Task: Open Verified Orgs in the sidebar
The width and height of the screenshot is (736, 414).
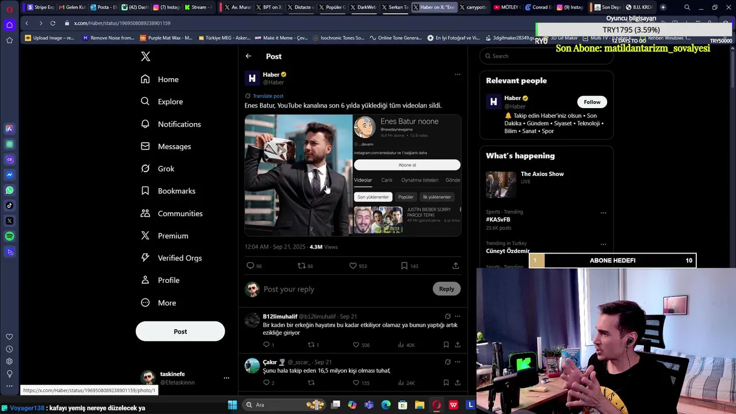Action: pos(171,258)
